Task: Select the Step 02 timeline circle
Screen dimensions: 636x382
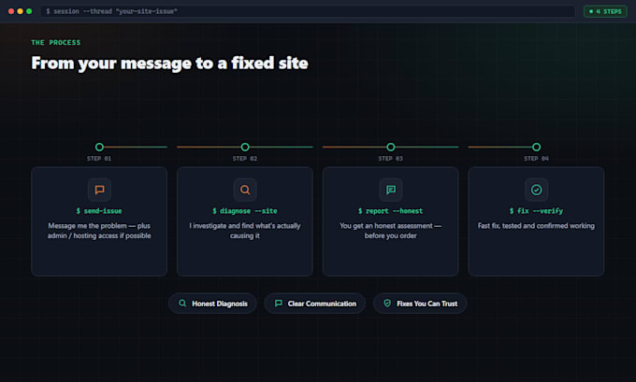Action: (245, 147)
